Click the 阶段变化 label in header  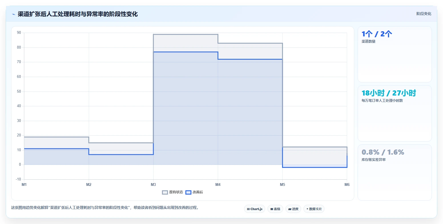[x=424, y=14]
